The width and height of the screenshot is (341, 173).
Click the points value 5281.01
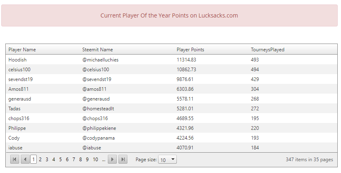click(x=185, y=109)
